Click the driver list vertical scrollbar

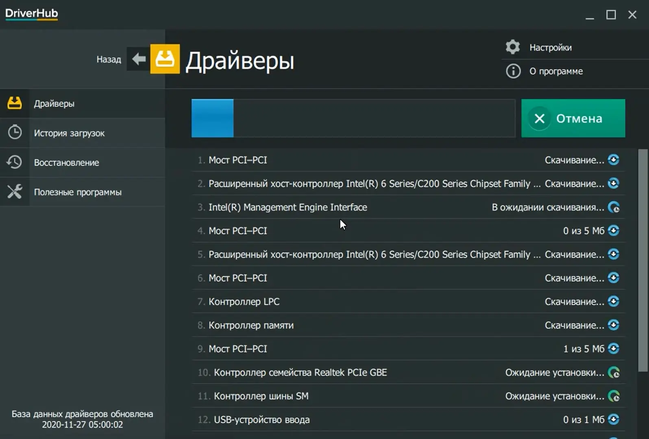[642, 260]
